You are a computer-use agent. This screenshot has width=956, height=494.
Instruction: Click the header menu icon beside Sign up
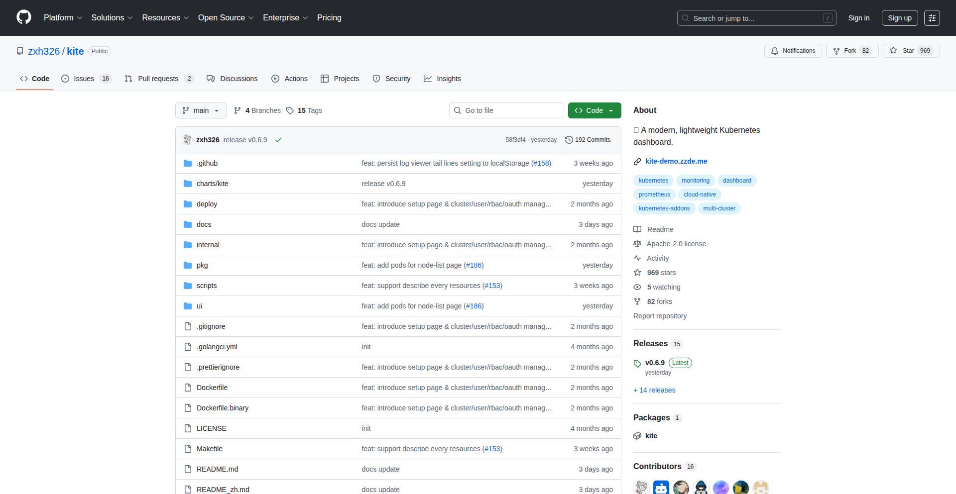932,18
